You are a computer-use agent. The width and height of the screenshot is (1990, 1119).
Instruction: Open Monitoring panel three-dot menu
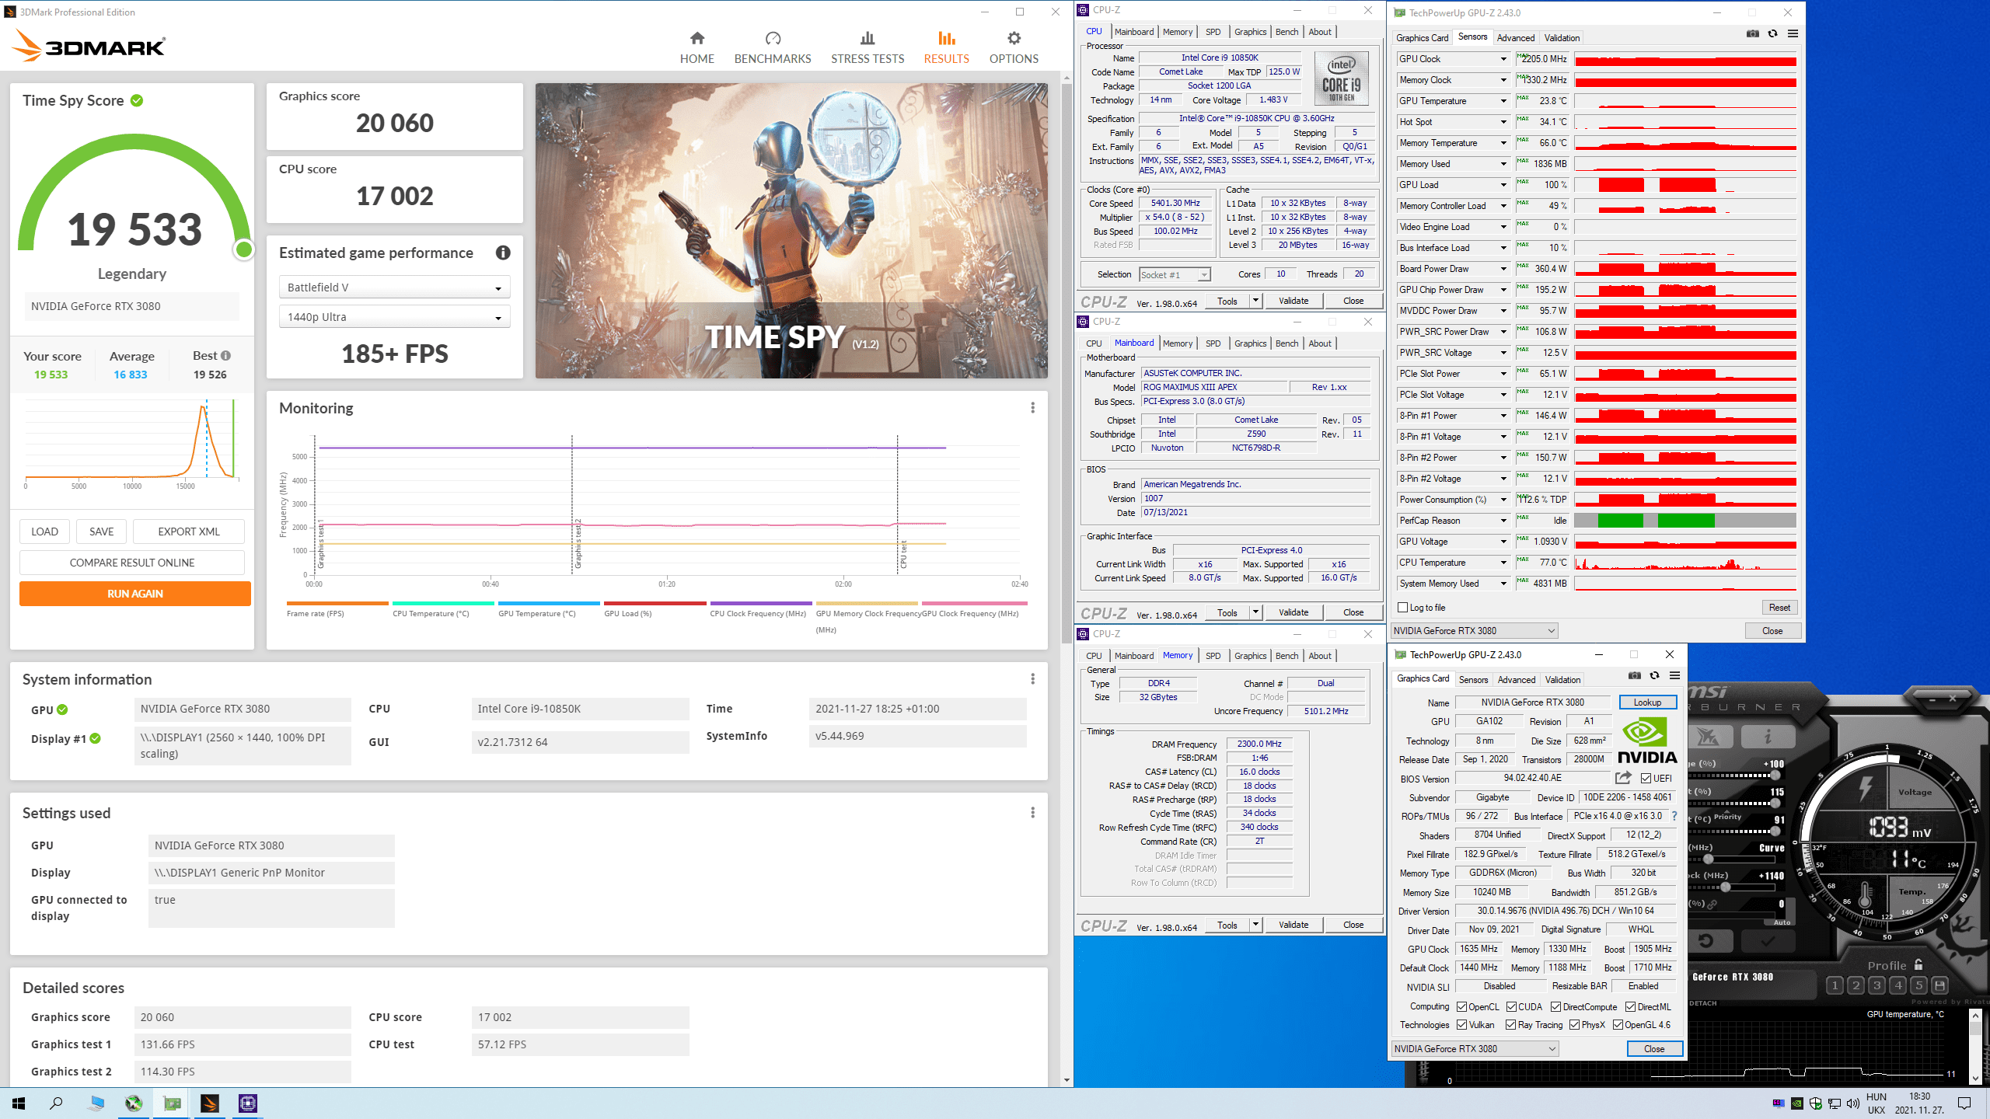(1032, 408)
